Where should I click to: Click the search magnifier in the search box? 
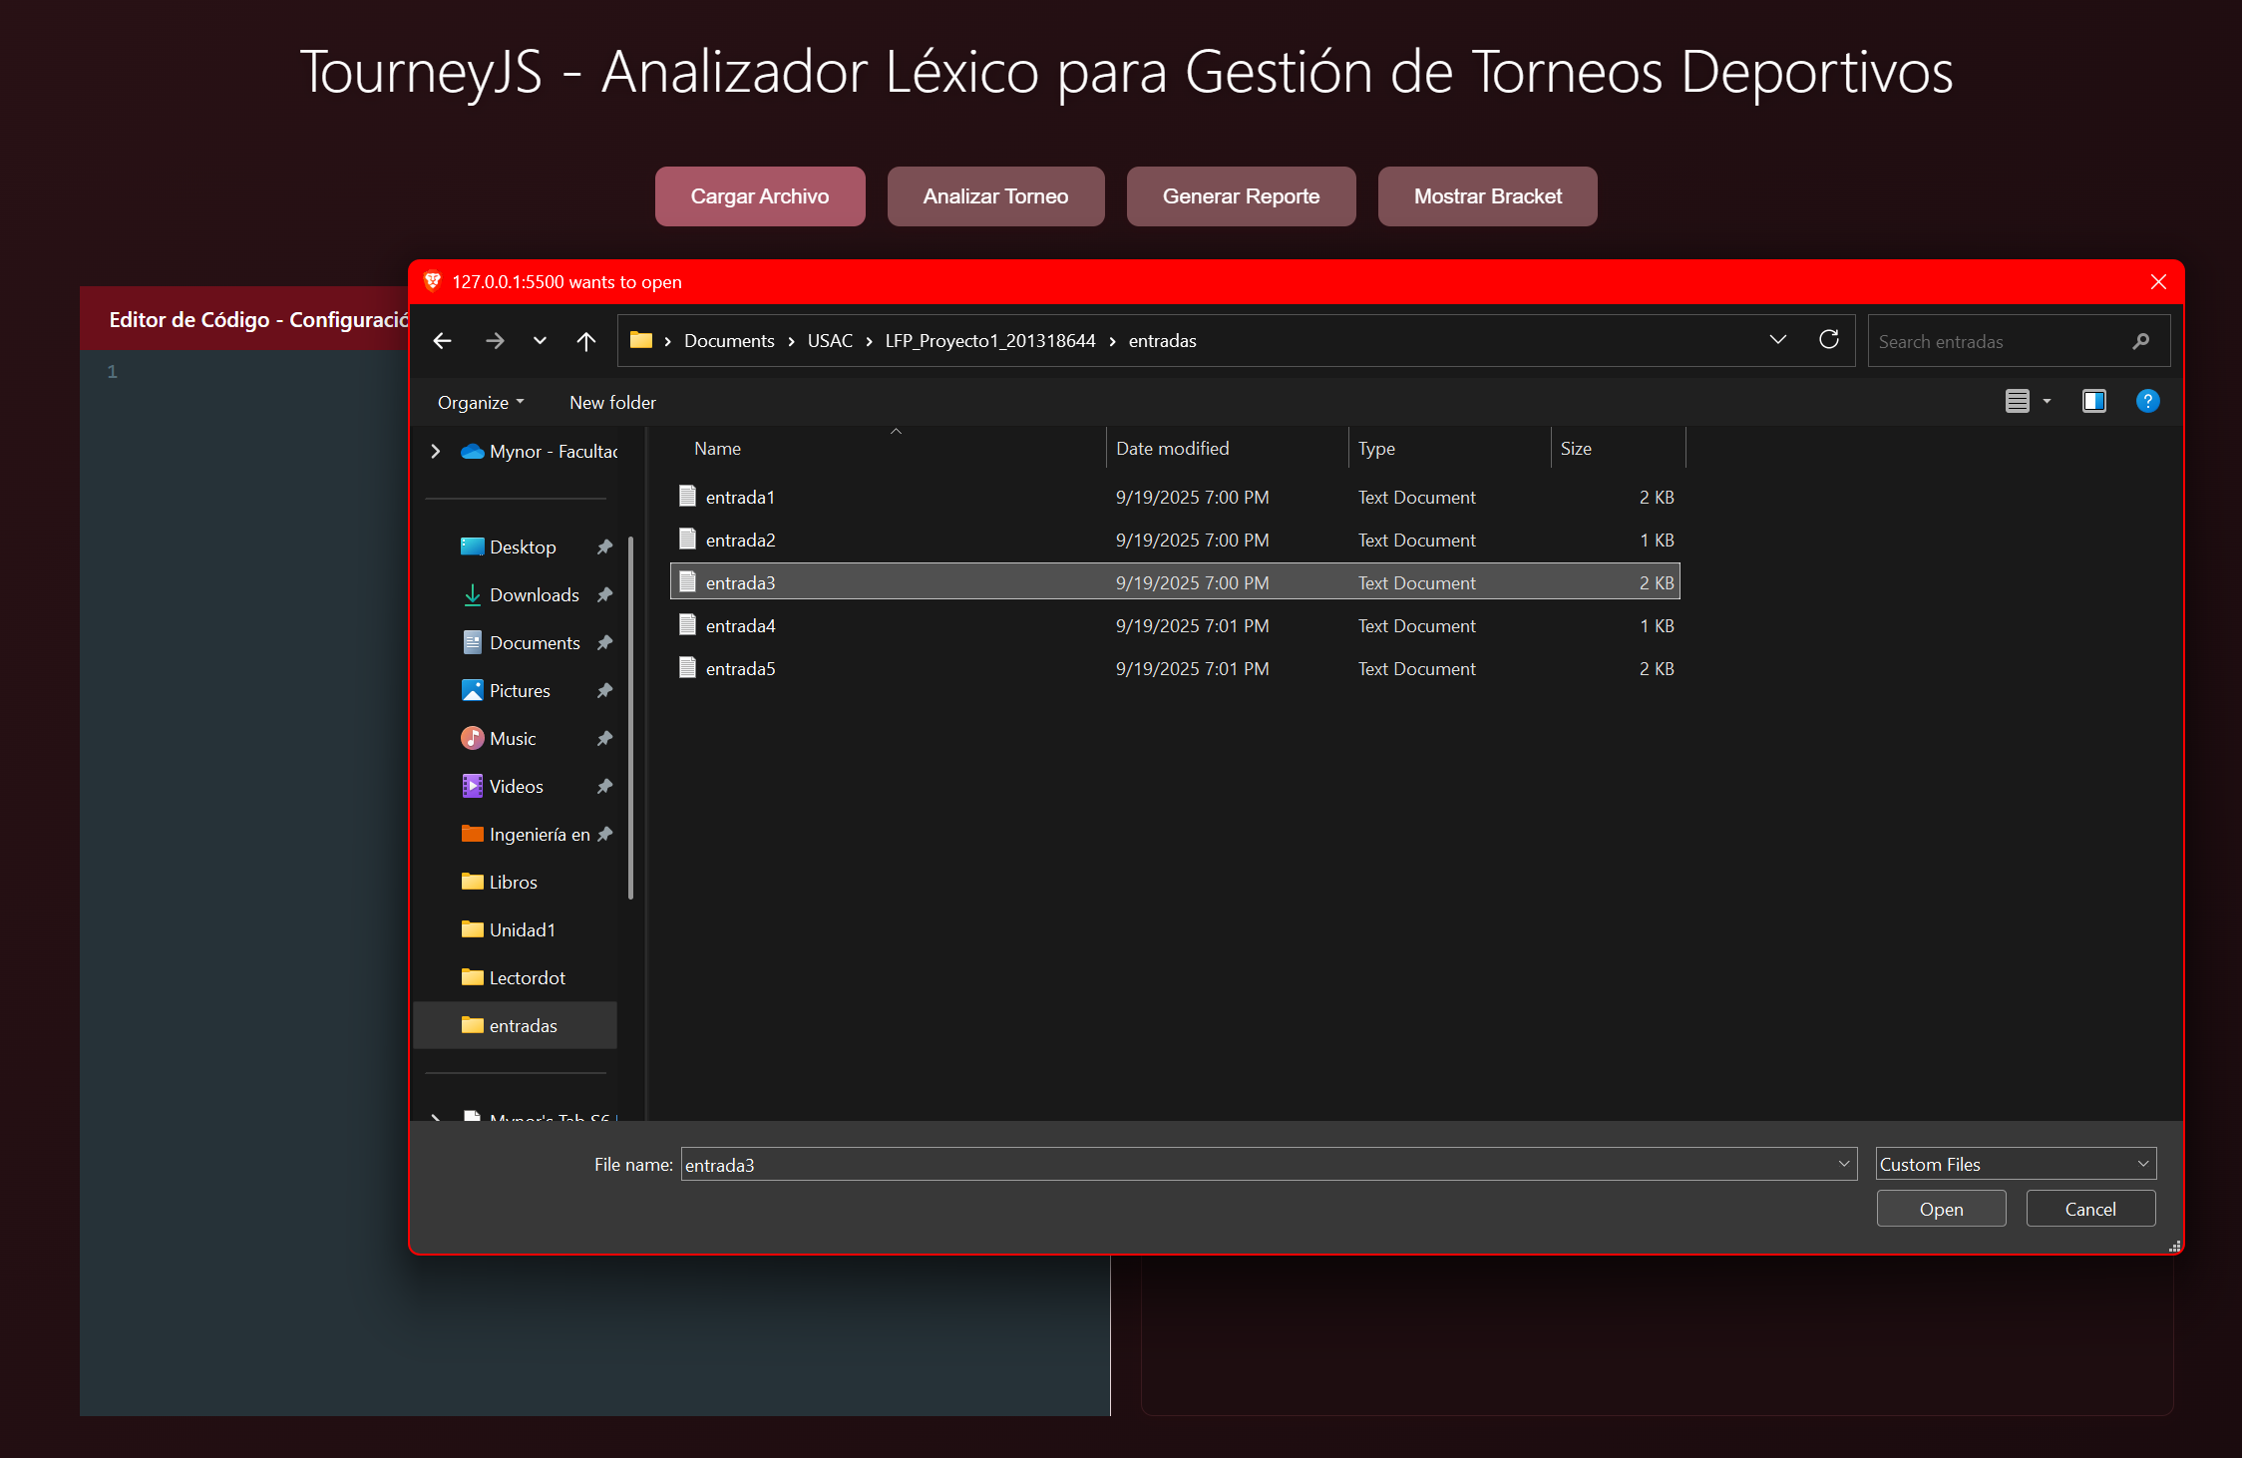pos(2141,341)
